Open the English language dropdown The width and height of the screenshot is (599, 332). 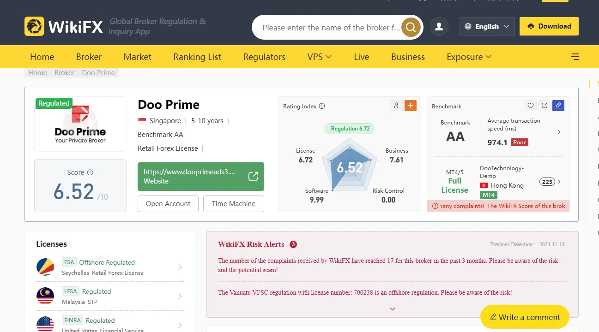pyautogui.click(x=487, y=27)
